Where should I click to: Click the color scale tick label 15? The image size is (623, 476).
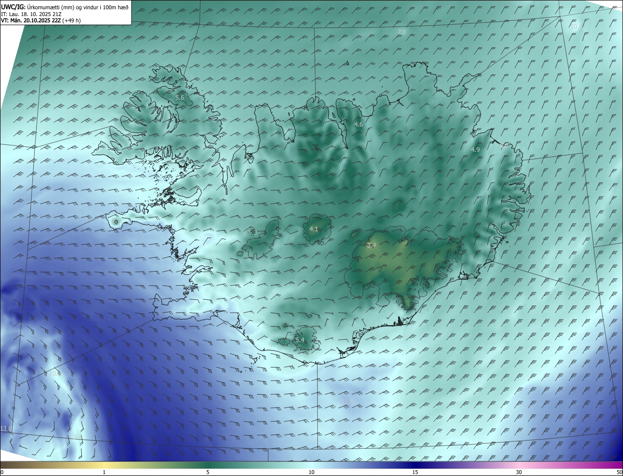tap(415, 472)
